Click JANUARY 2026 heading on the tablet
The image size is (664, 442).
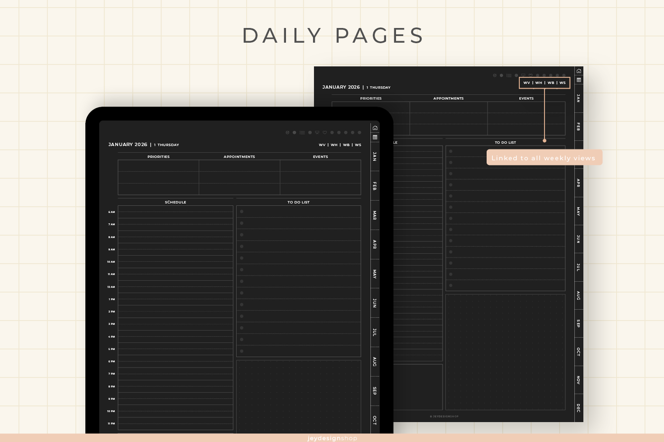(x=128, y=145)
